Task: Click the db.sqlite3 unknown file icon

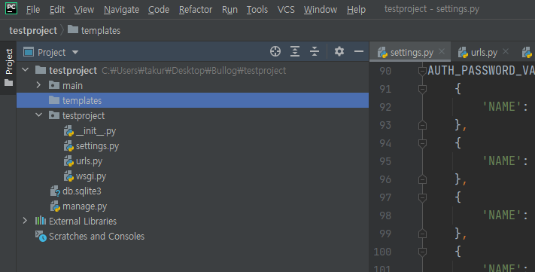Action: [x=55, y=191]
